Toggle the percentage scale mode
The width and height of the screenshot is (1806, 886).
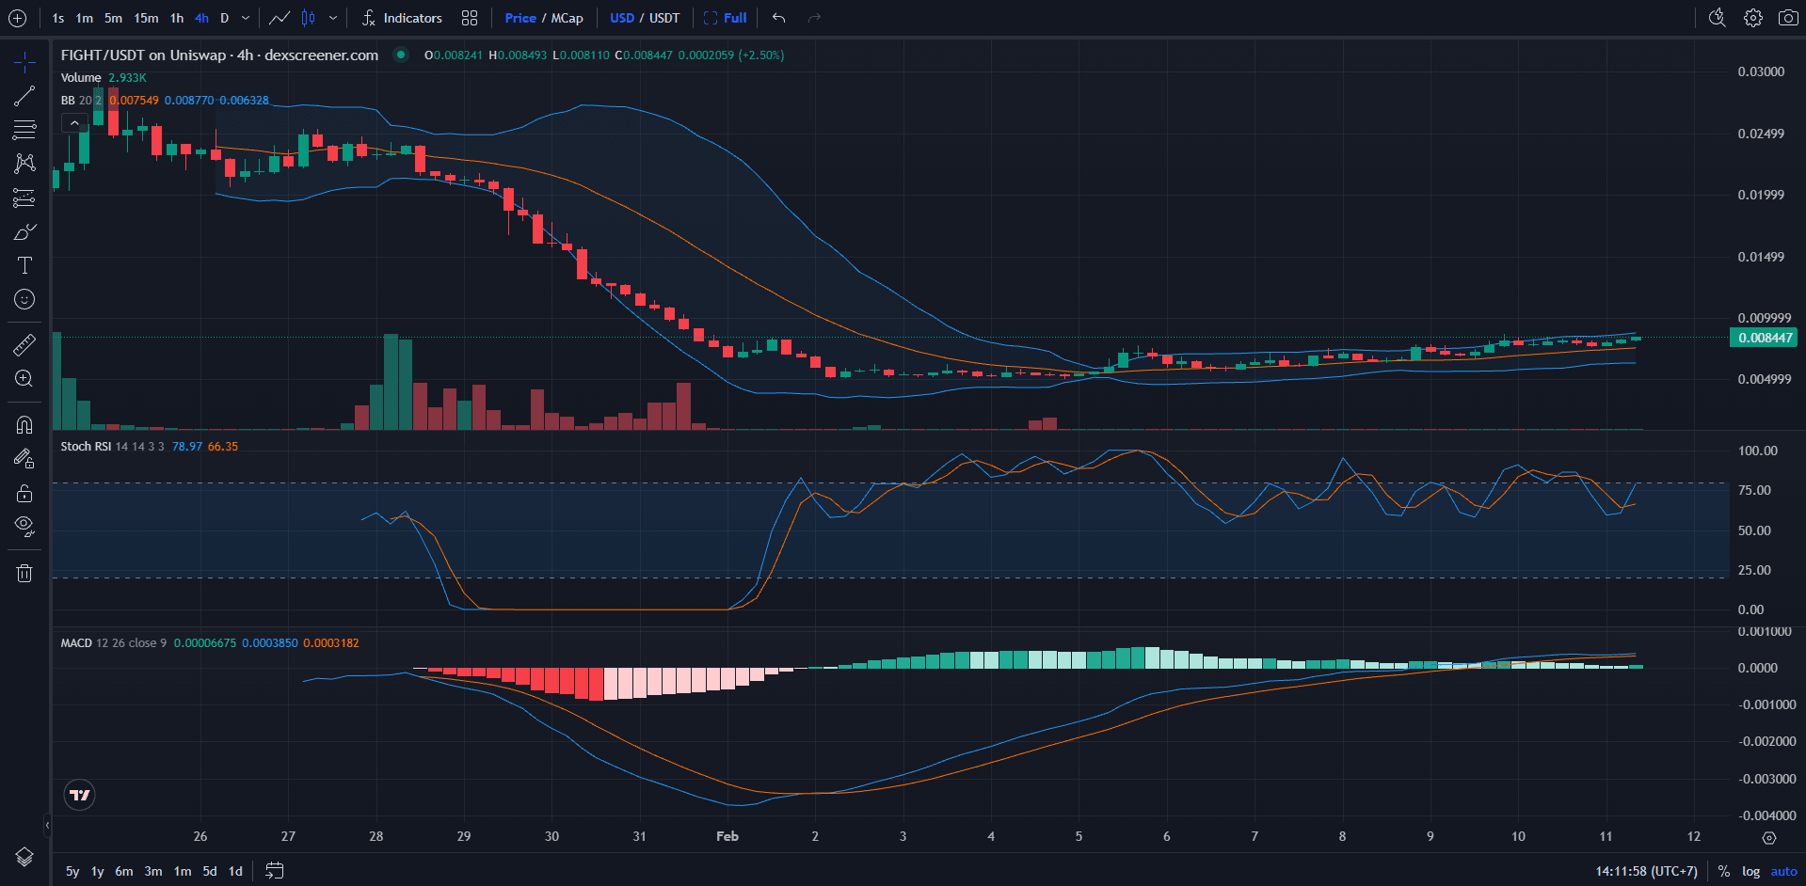1723,871
